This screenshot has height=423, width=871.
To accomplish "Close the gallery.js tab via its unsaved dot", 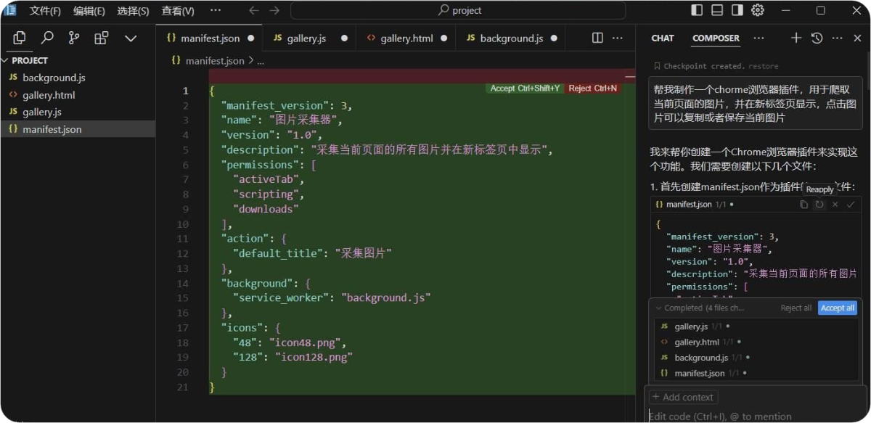I will tap(344, 38).
